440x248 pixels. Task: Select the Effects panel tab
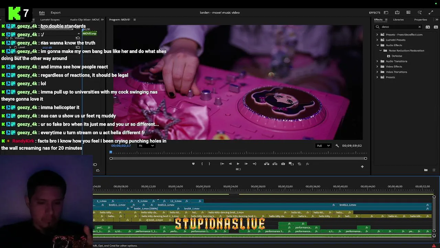pyautogui.click(x=378, y=20)
